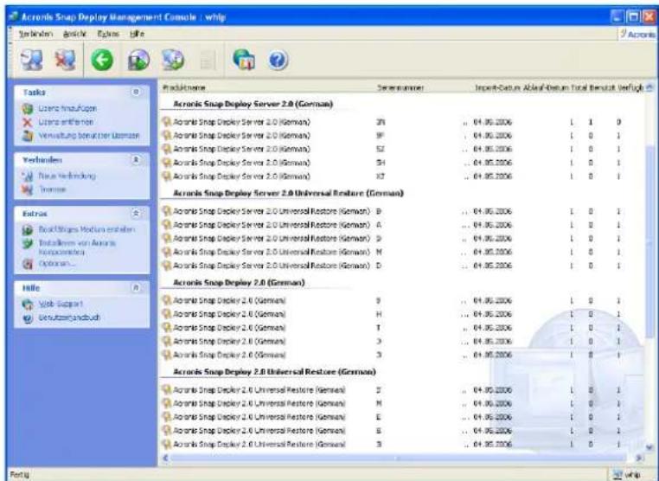The image size is (659, 481).
Task: Sort by Produktname column header
Action: tap(183, 87)
